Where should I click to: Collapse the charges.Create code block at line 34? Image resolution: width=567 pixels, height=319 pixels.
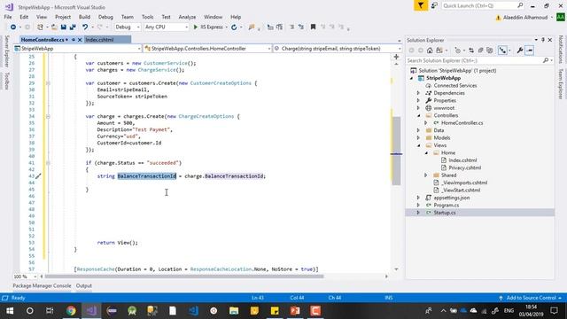[x=48, y=116]
